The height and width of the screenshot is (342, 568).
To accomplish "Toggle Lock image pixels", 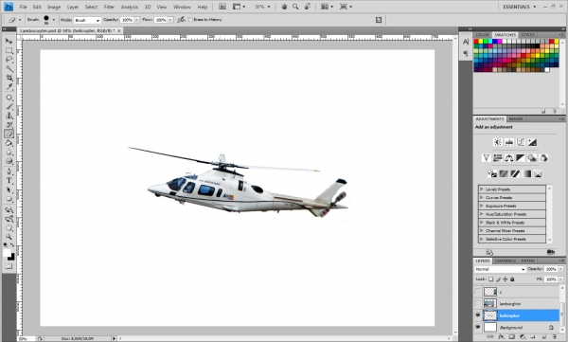I will (498, 279).
